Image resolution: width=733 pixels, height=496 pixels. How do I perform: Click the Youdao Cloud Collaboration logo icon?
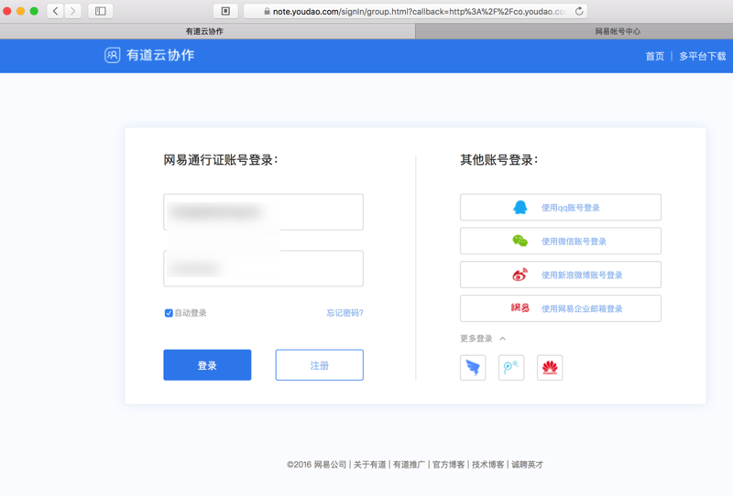(x=112, y=55)
